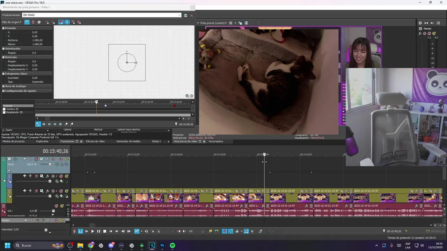
Task: Expand the Área de trabajo section
Action: pyautogui.click(x=3, y=86)
